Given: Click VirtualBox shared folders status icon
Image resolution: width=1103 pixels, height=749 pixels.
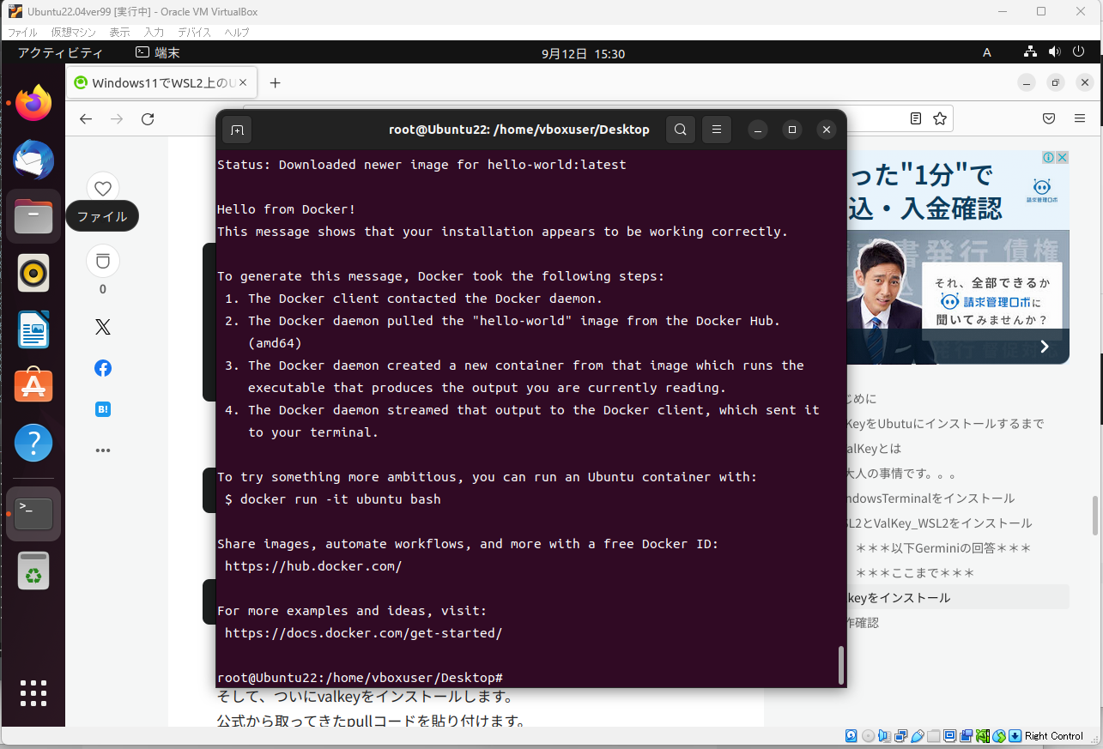Looking at the screenshot, I should pyautogui.click(x=933, y=736).
